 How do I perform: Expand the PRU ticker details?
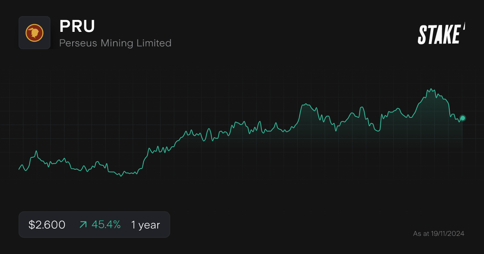77,27
